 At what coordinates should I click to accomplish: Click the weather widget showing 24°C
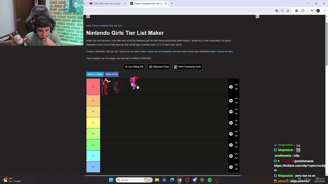(12, 180)
